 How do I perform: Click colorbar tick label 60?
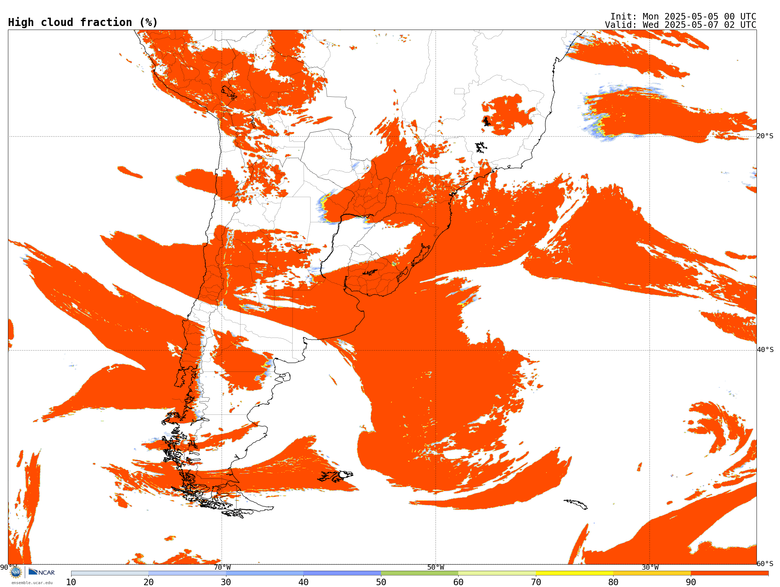point(458,582)
